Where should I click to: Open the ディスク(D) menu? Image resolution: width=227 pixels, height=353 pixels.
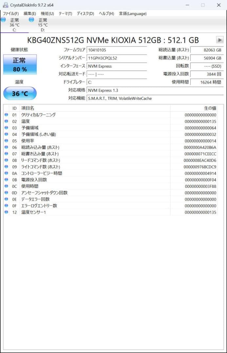(85, 14)
